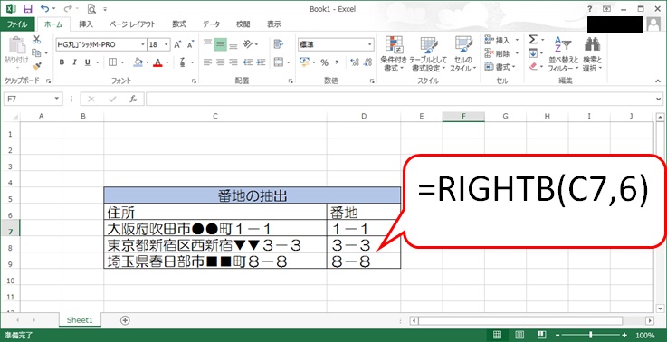Click the Comma style button

(337, 62)
